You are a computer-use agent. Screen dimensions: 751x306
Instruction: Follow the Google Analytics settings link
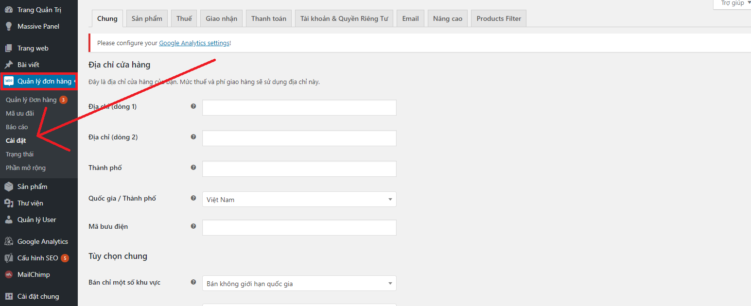[x=194, y=43]
